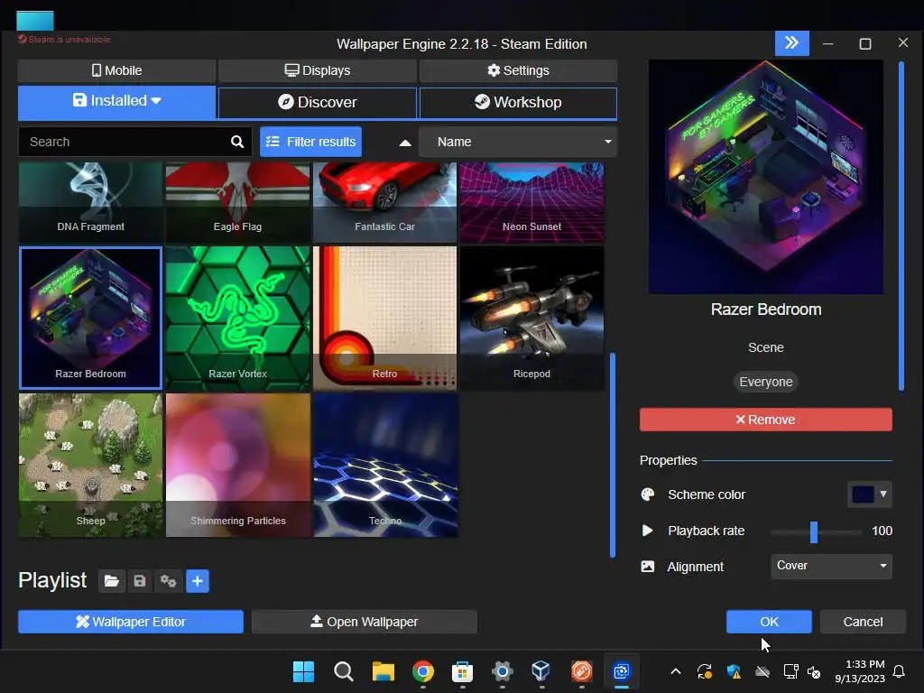Show hidden system tray icons
The image size is (924, 693).
point(676,671)
